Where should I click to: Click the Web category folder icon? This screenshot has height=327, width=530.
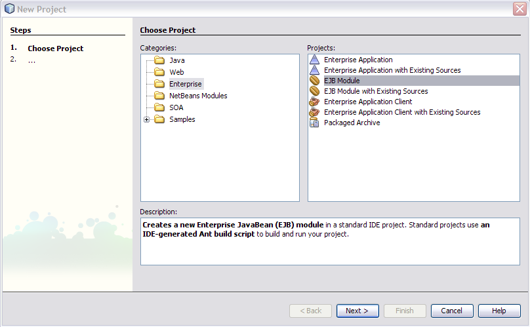pos(159,72)
